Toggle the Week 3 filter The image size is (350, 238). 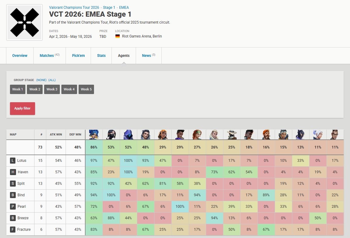(x=52, y=89)
